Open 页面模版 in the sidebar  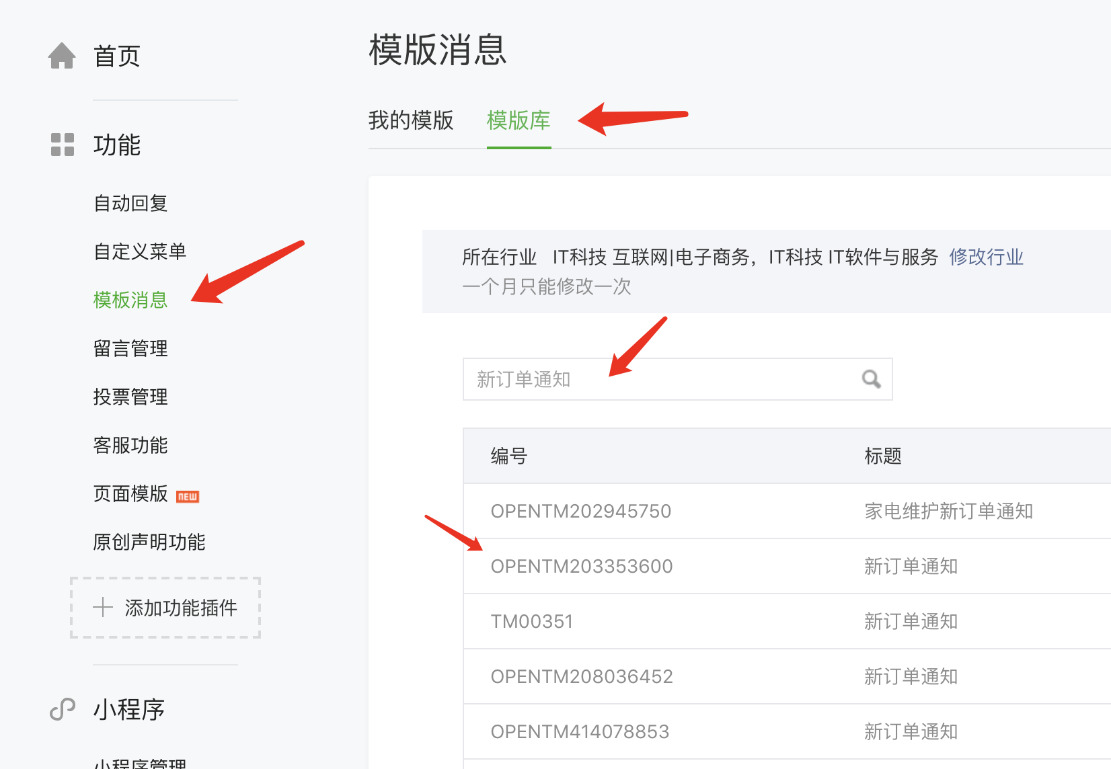click(130, 493)
